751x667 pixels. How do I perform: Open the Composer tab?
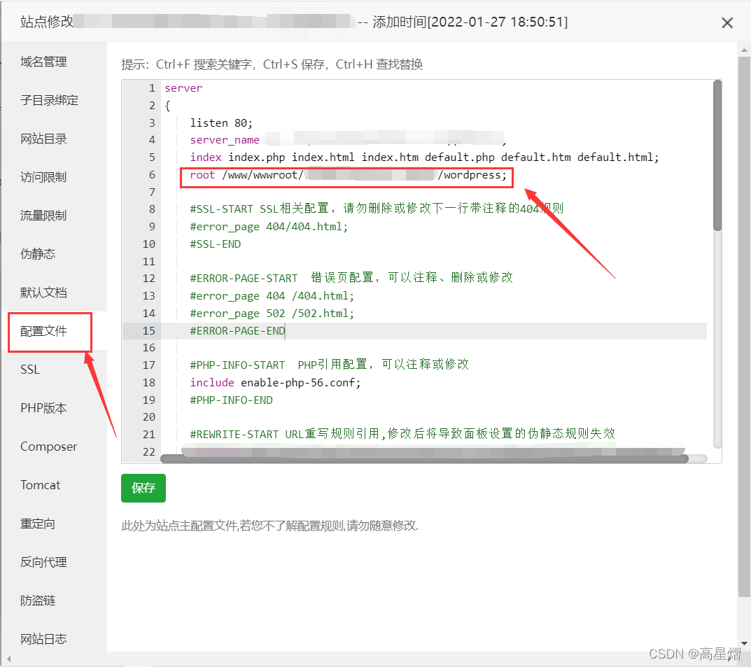pyautogui.click(x=48, y=447)
